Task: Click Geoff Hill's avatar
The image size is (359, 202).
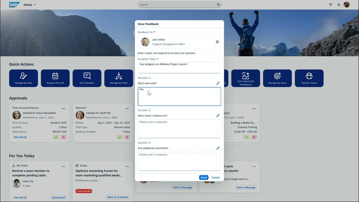Action: coord(80,115)
